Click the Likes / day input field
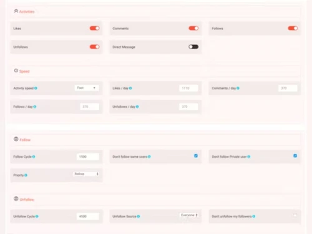This screenshot has height=234, width=312. tap(188, 88)
